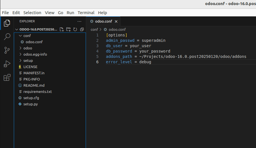Click the MANIFEST.in file lines icon
The width and height of the screenshot is (256, 148).
(x=20, y=73)
